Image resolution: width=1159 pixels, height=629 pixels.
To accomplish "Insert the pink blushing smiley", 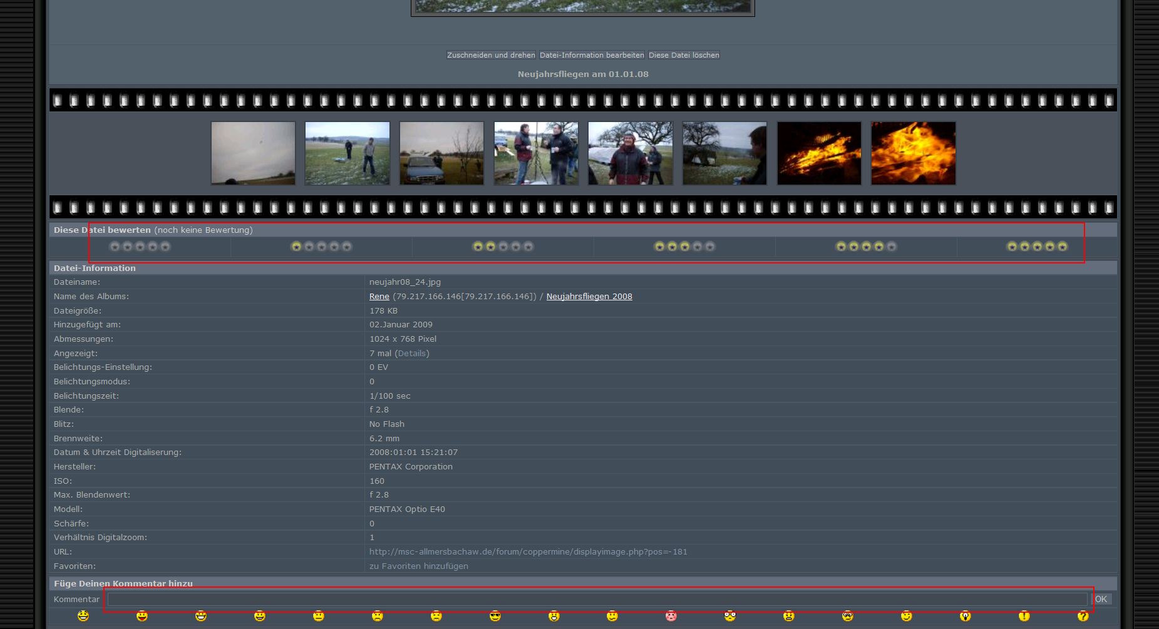I will click(x=671, y=616).
